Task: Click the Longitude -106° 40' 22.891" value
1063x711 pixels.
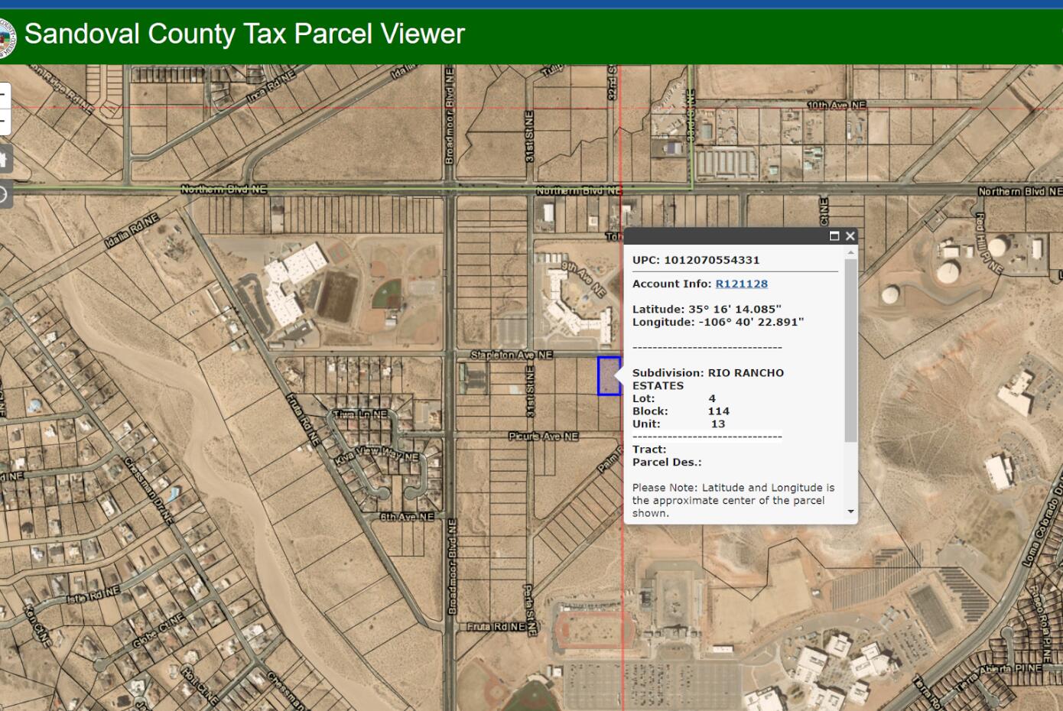Action: click(718, 322)
